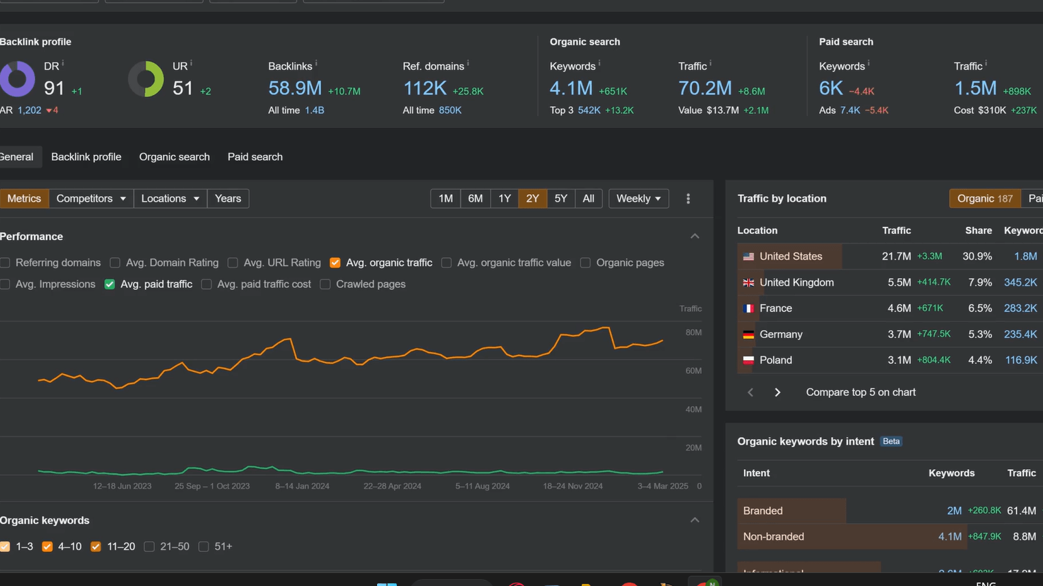Enable the Avg. Domain Rating checkbox
The image size is (1043, 586).
(x=115, y=263)
